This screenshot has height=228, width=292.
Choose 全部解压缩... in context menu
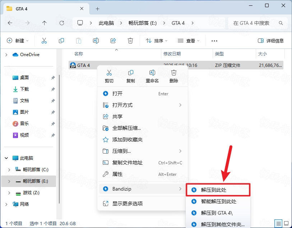(x=143, y=128)
